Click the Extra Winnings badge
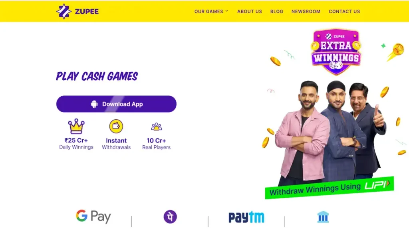The image size is (409, 230). coord(336,52)
